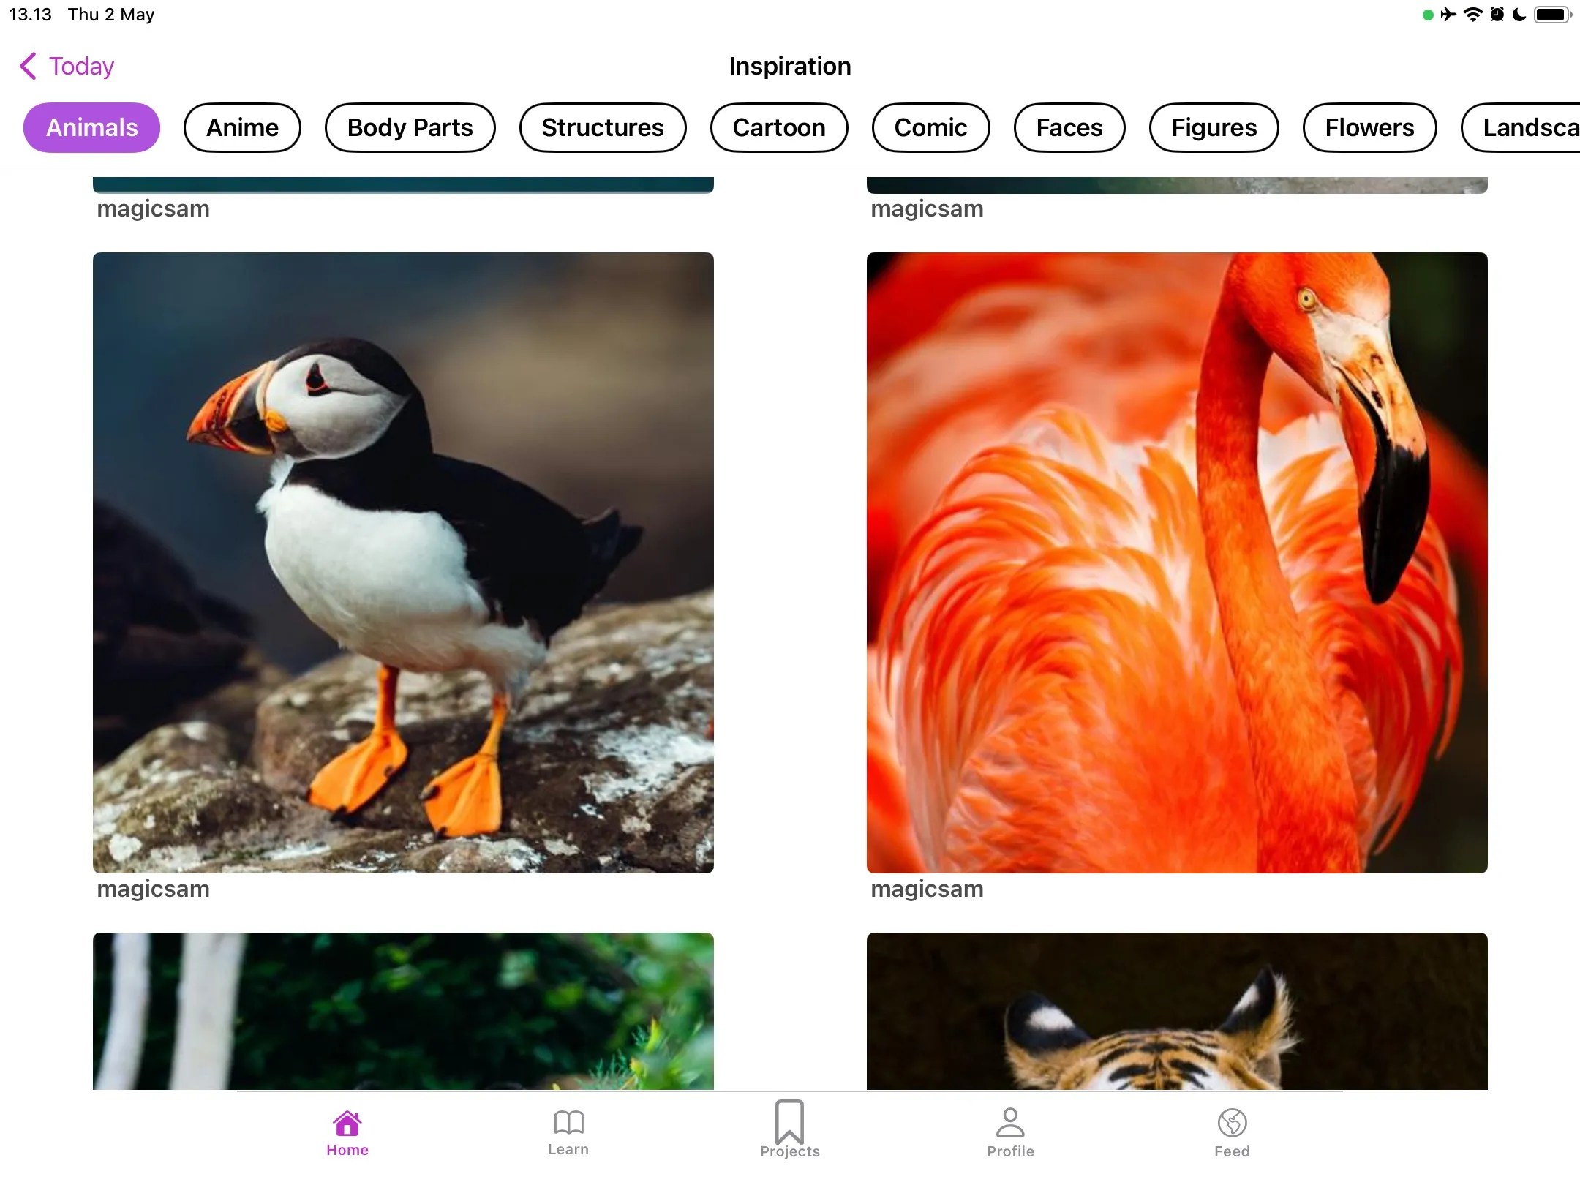
Task: Switch to the Cartoon category tab
Action: pyautogui.click(x=778, y=127)
